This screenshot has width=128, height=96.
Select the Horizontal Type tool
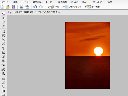(x=3, y=49)
